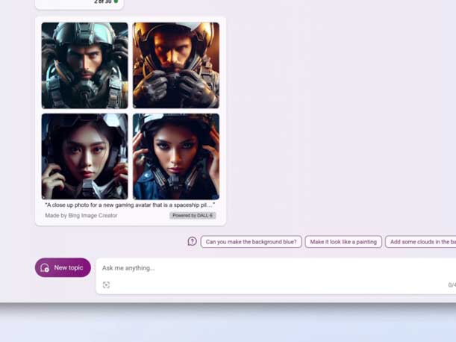The height and width of the screenshot is (342, 456).
Task: Click the "A close up photo" prompt caption
Action: 130,205
